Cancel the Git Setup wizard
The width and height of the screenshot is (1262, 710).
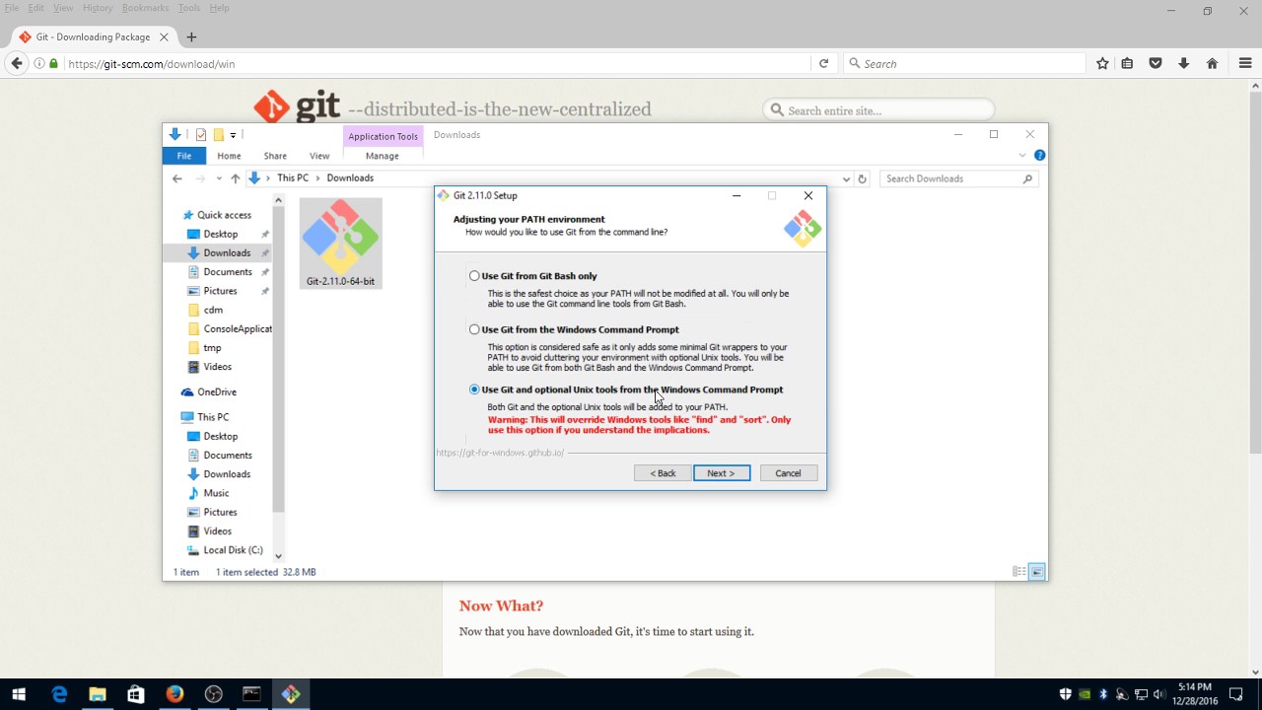click(788, 473)
